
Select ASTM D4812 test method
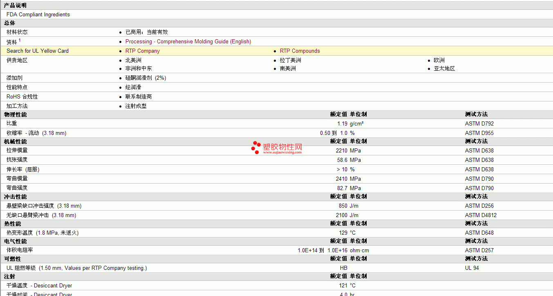(481, 215)
